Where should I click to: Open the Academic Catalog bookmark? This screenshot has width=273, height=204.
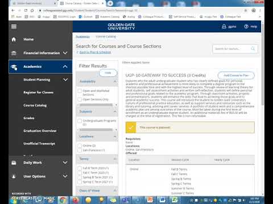(x=107, y=16)
